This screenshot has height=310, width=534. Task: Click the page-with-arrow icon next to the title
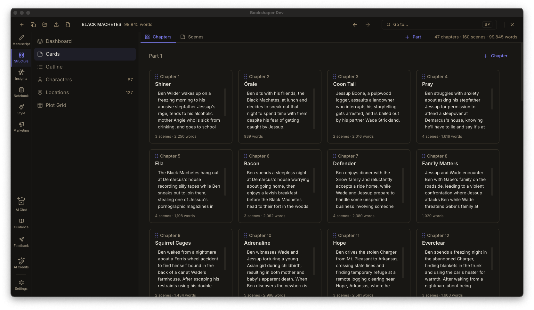pos(68,25)
